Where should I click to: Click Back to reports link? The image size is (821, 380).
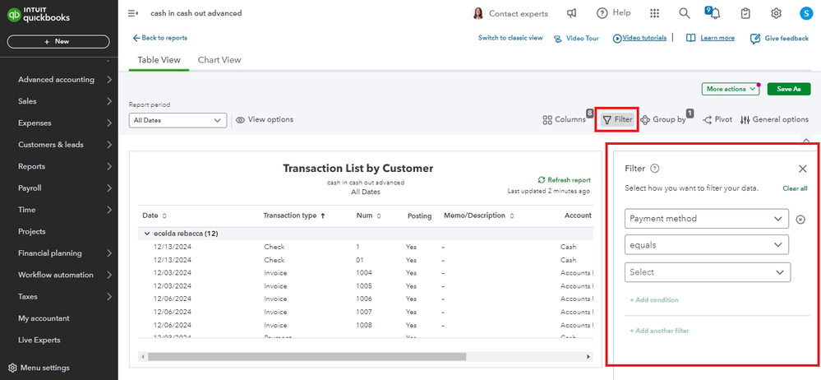159,38
